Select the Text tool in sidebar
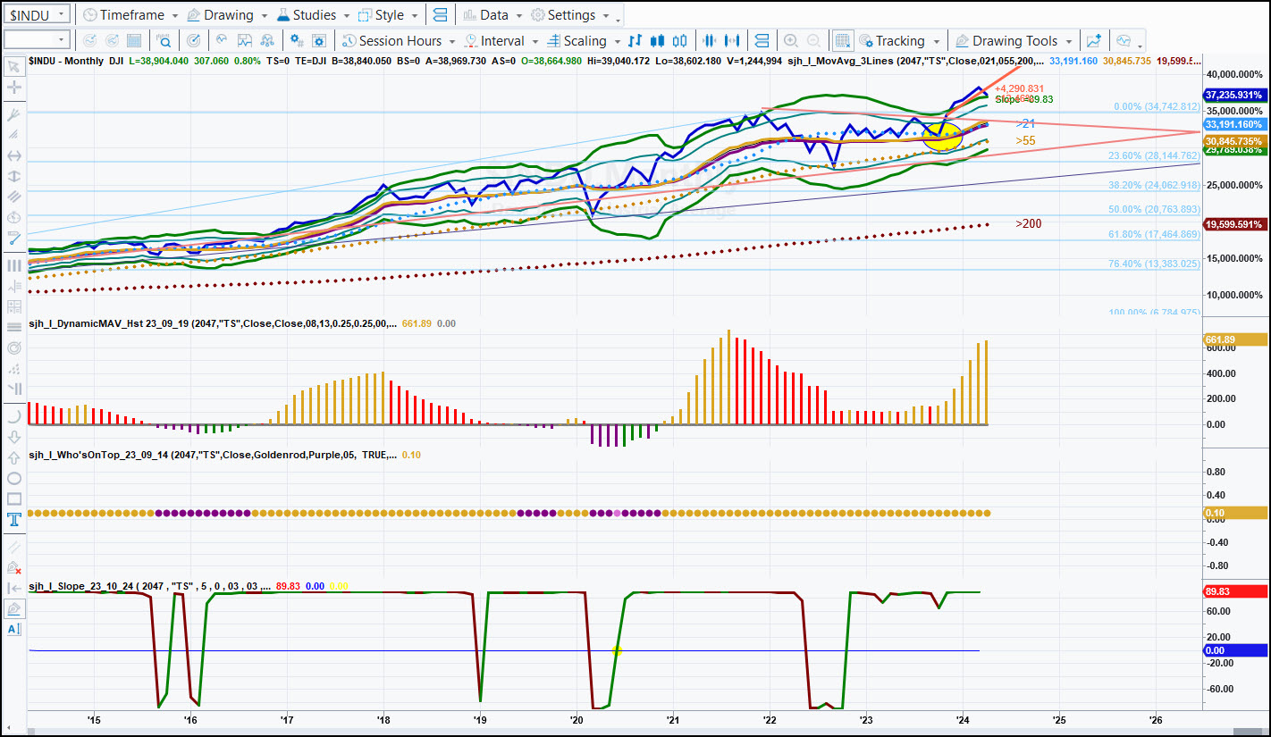Image resolution: width=1271 pixels, height=737 pixels. [14, 519]
